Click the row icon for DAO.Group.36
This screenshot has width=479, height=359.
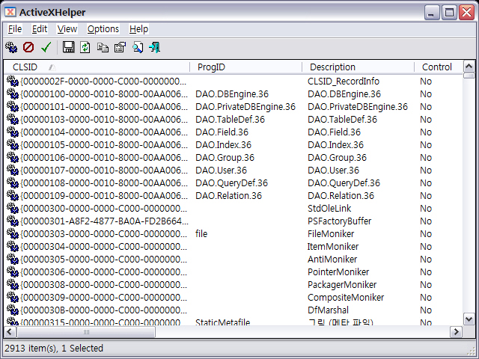13,158
